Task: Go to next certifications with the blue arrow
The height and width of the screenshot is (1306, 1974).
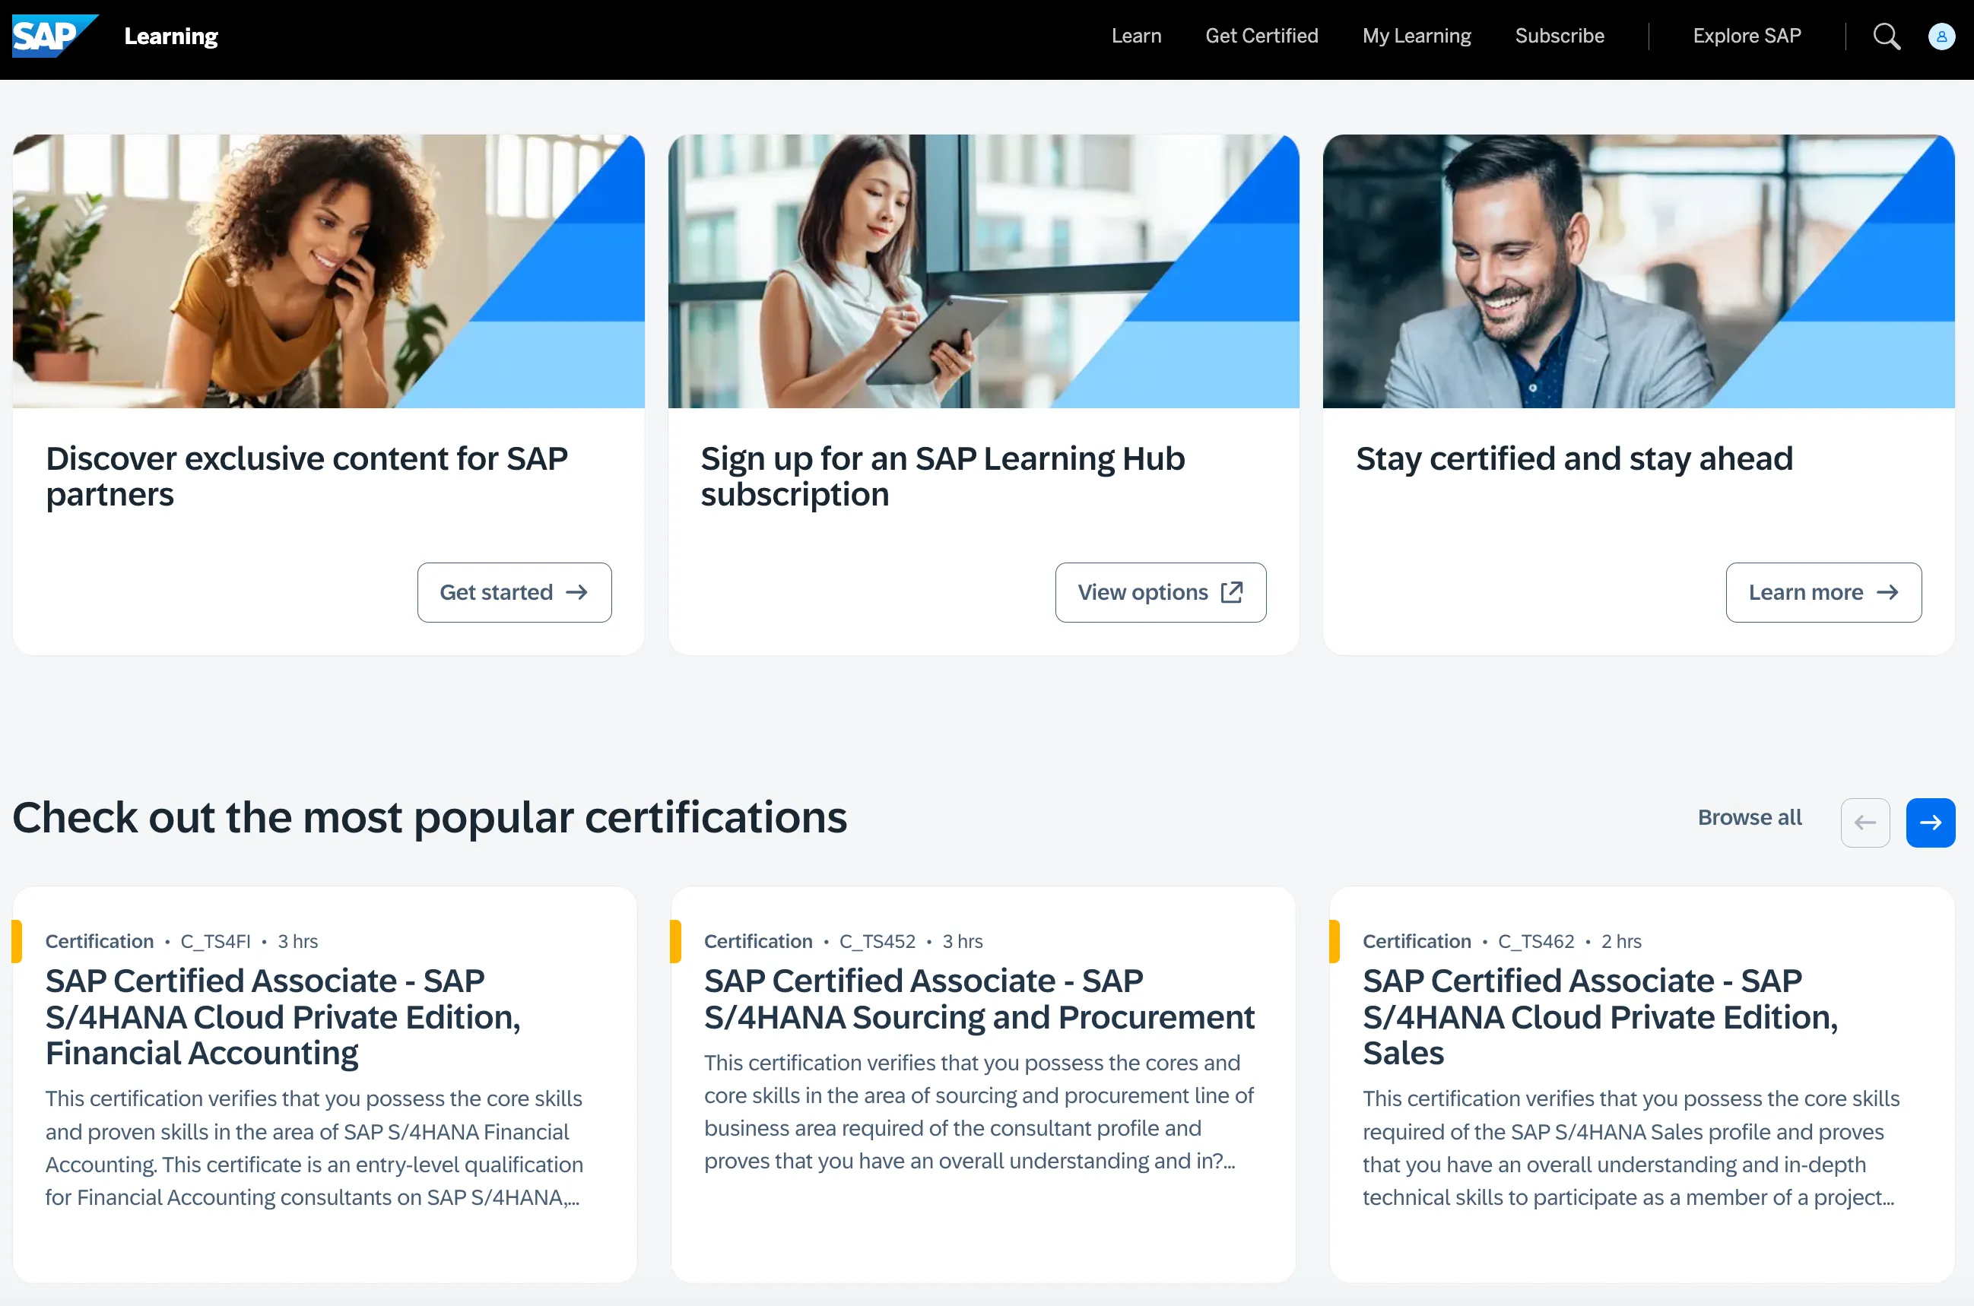Action: tap(1930, 822)
